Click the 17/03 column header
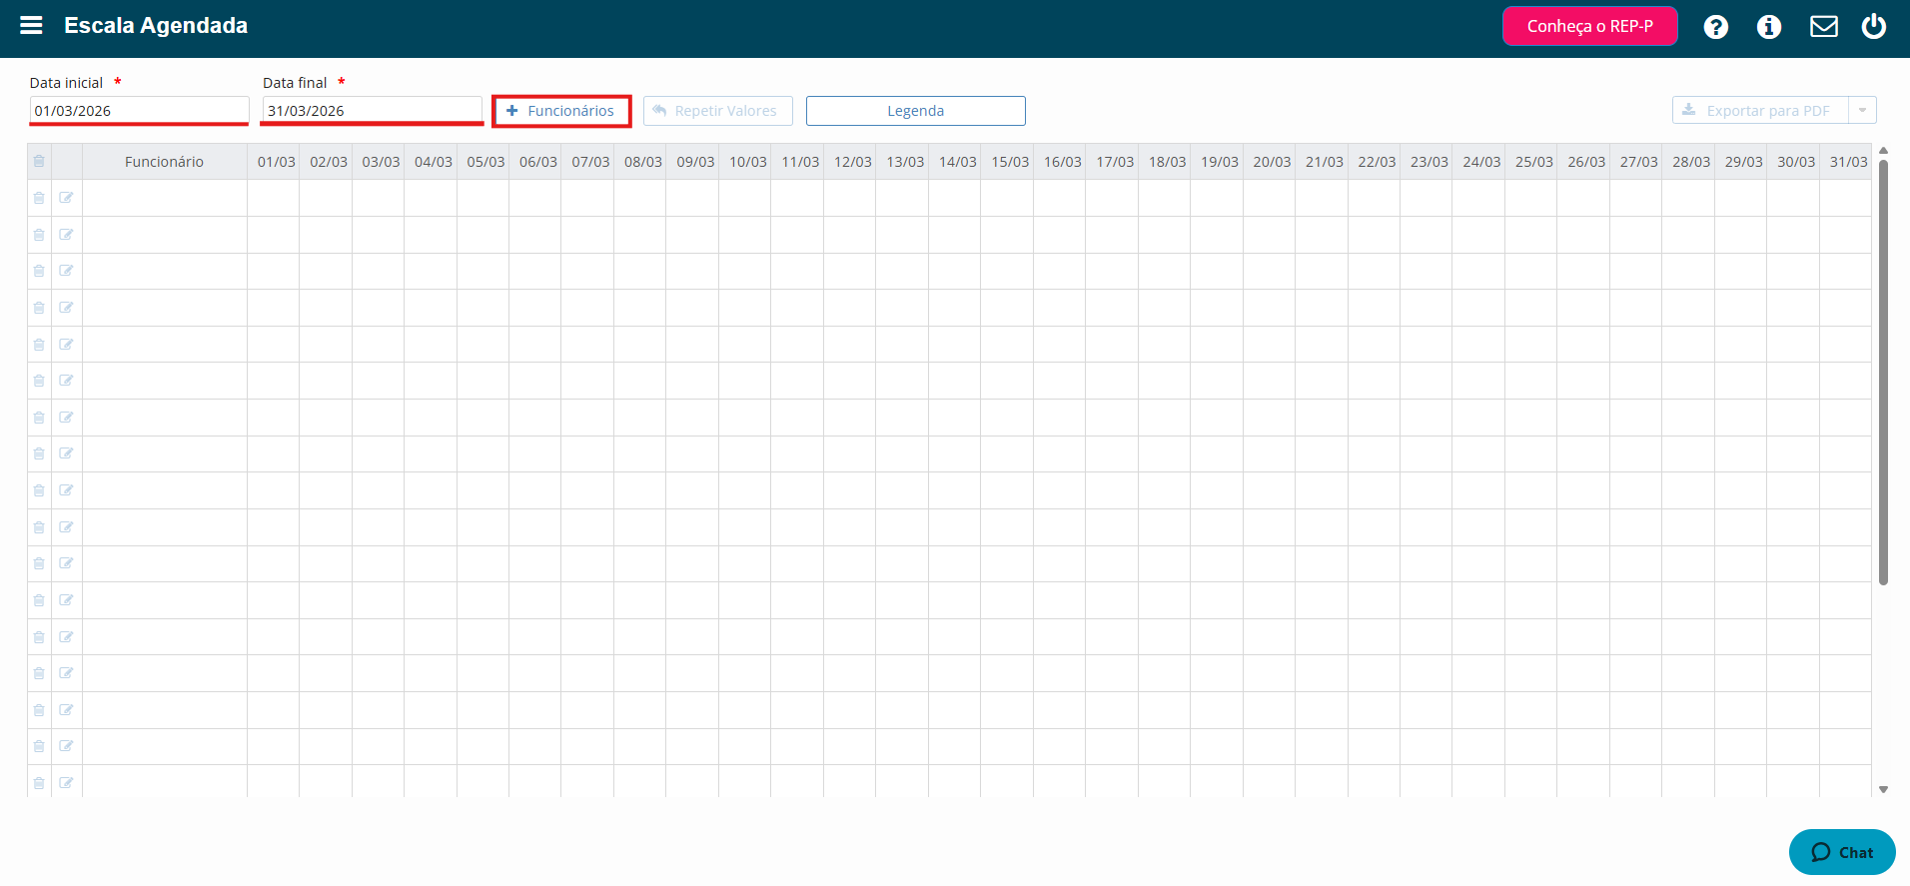1910x886 pixels. point(1114,162)
